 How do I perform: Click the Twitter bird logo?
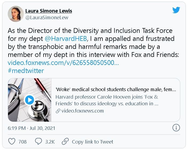(176, 10)
